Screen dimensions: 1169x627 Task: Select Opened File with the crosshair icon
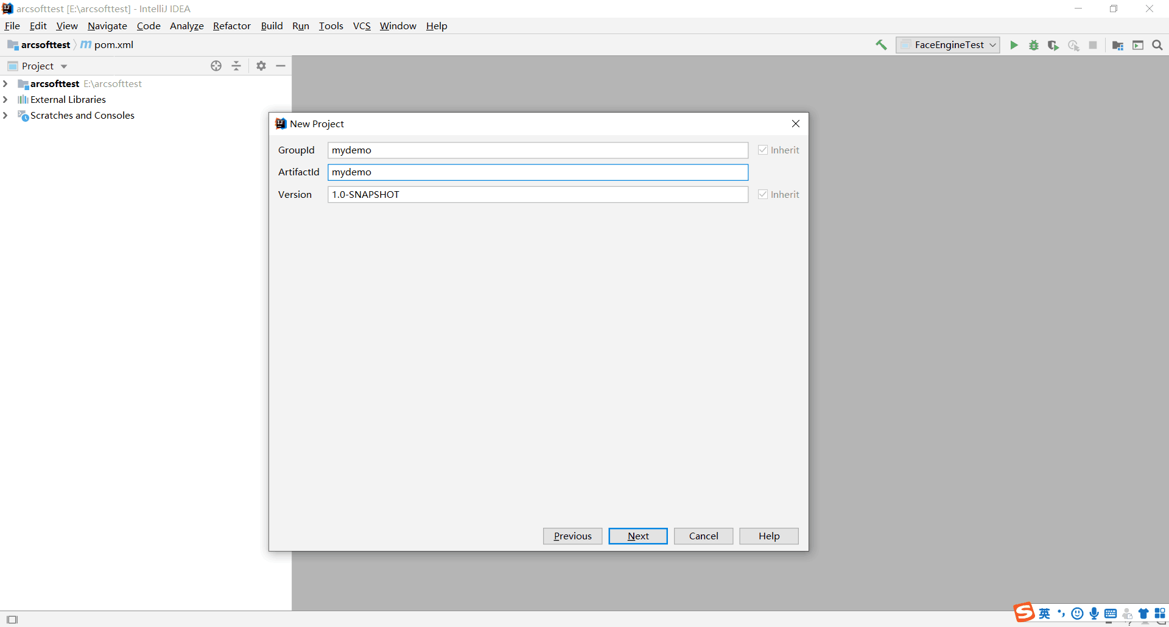pos(216,66)
